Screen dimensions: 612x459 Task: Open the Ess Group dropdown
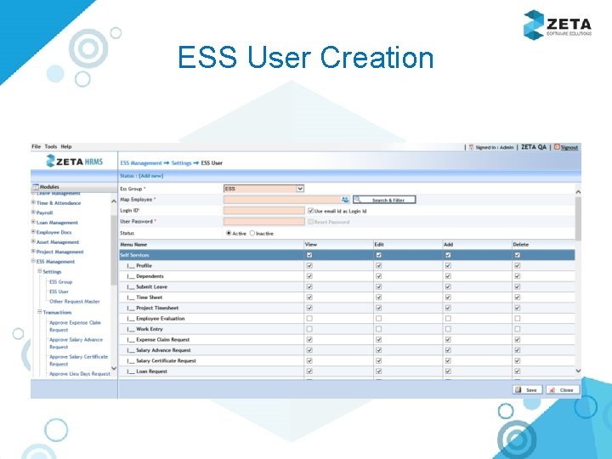click(263, 189)
